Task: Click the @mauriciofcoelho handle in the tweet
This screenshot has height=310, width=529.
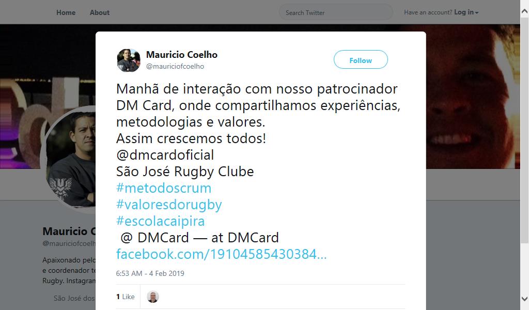Action: pos(175,67)
